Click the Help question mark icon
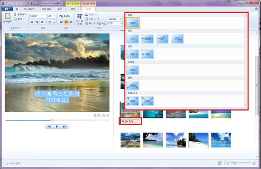 point(256,9)
